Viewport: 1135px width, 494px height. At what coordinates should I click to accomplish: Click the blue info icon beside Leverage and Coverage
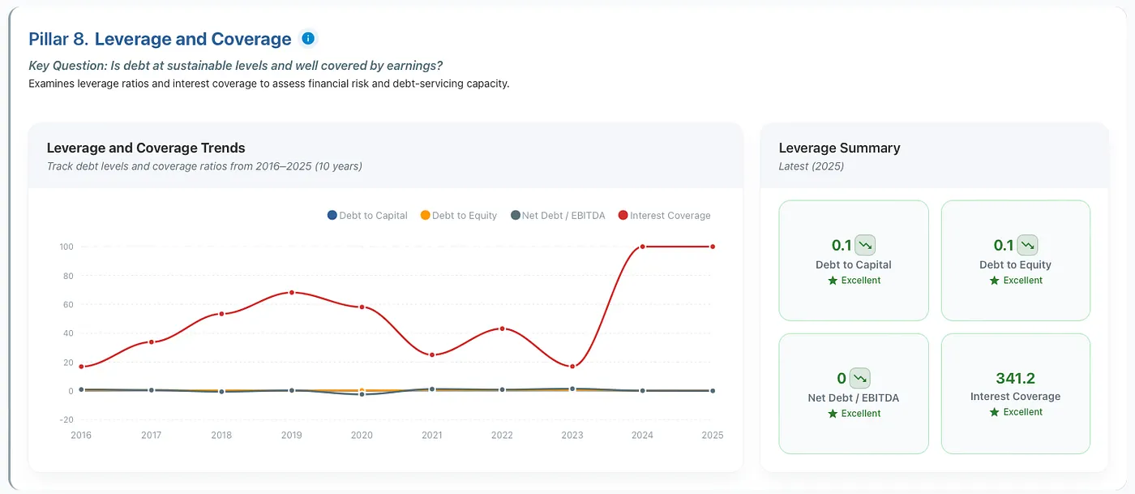coord(307,38)
